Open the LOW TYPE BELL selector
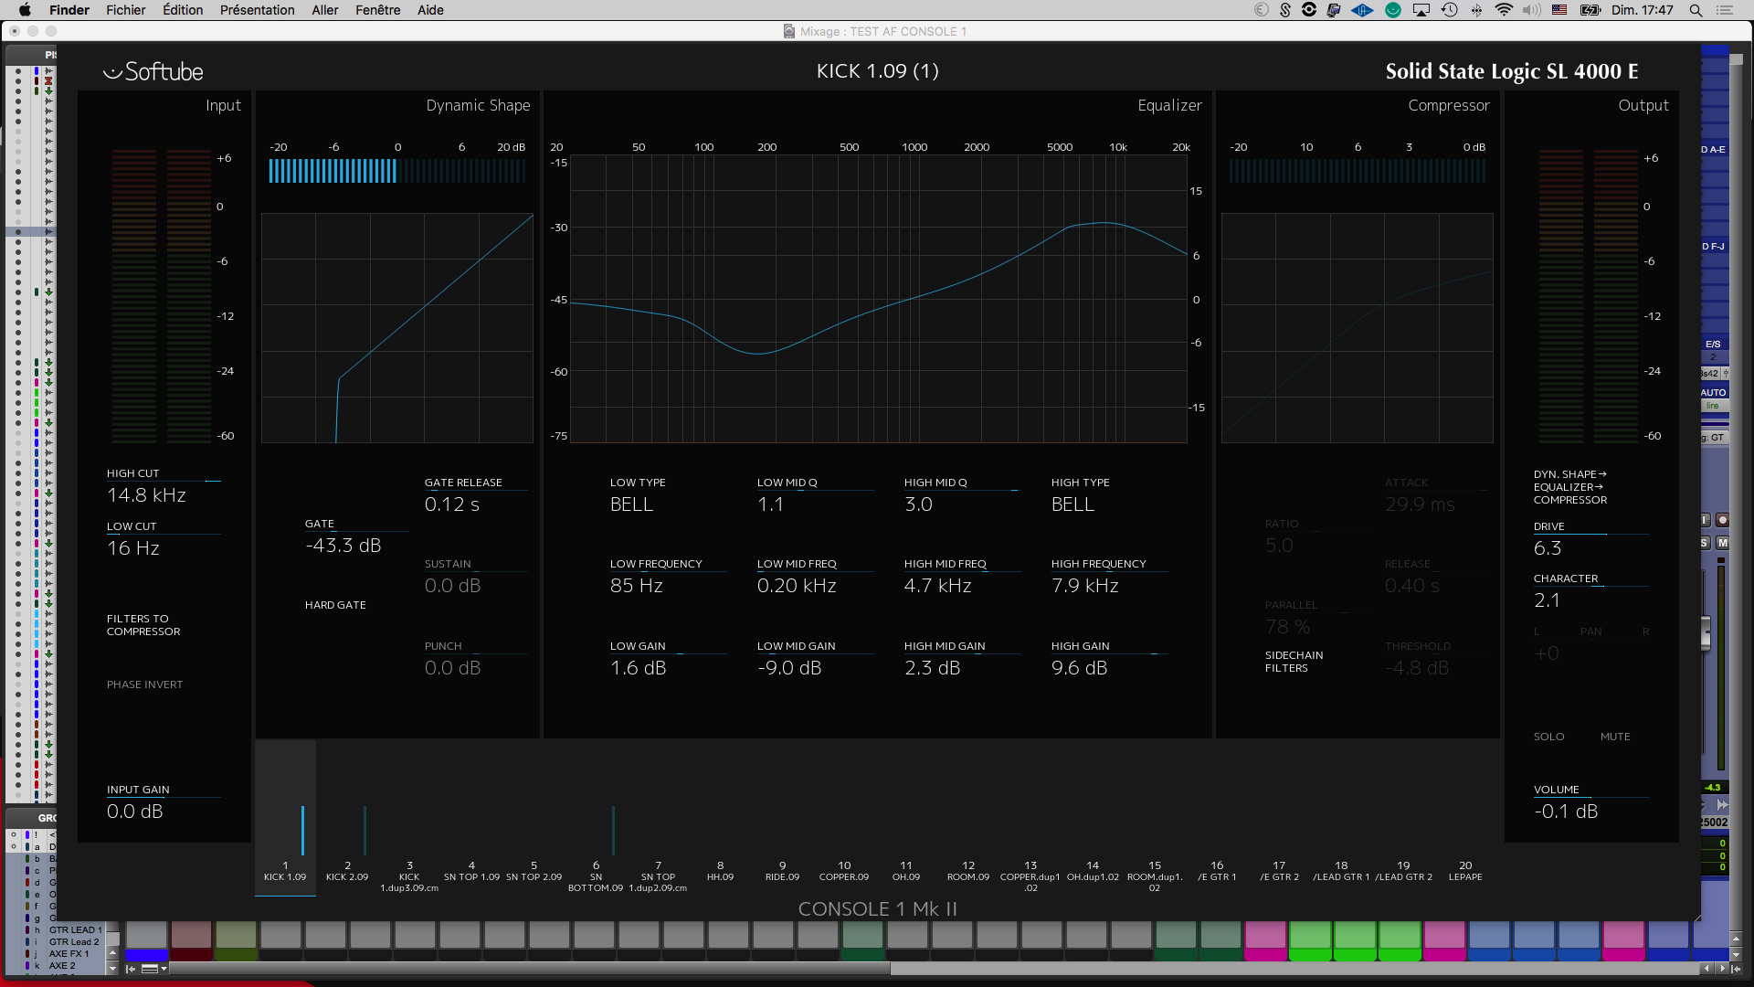The height and width of the screenshot is (987, 1754). click(x=631, y=504)
